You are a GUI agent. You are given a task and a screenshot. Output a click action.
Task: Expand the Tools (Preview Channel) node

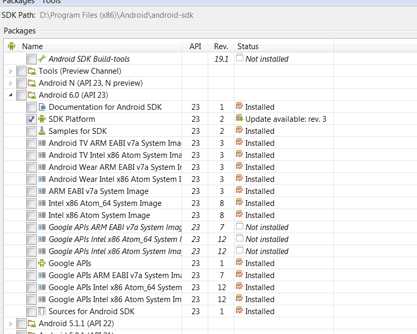click(x=10, y=71)
